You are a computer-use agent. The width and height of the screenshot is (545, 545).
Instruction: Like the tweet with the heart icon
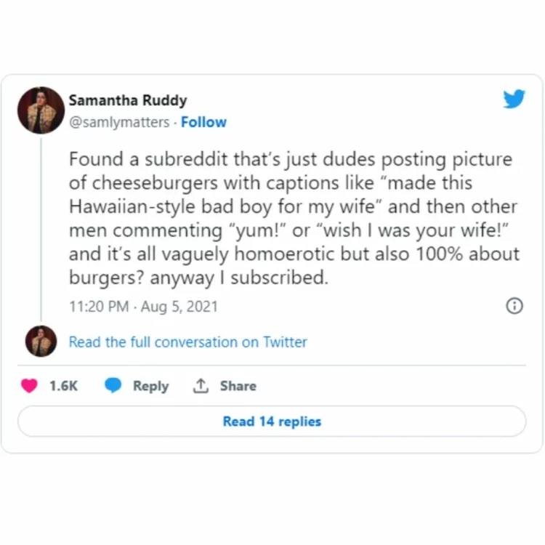click(x=29, y=387)
